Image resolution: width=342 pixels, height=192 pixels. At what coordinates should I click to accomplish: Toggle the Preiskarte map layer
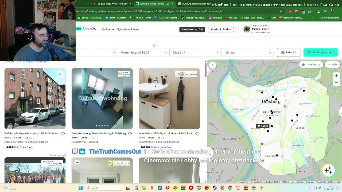point(311,65)
